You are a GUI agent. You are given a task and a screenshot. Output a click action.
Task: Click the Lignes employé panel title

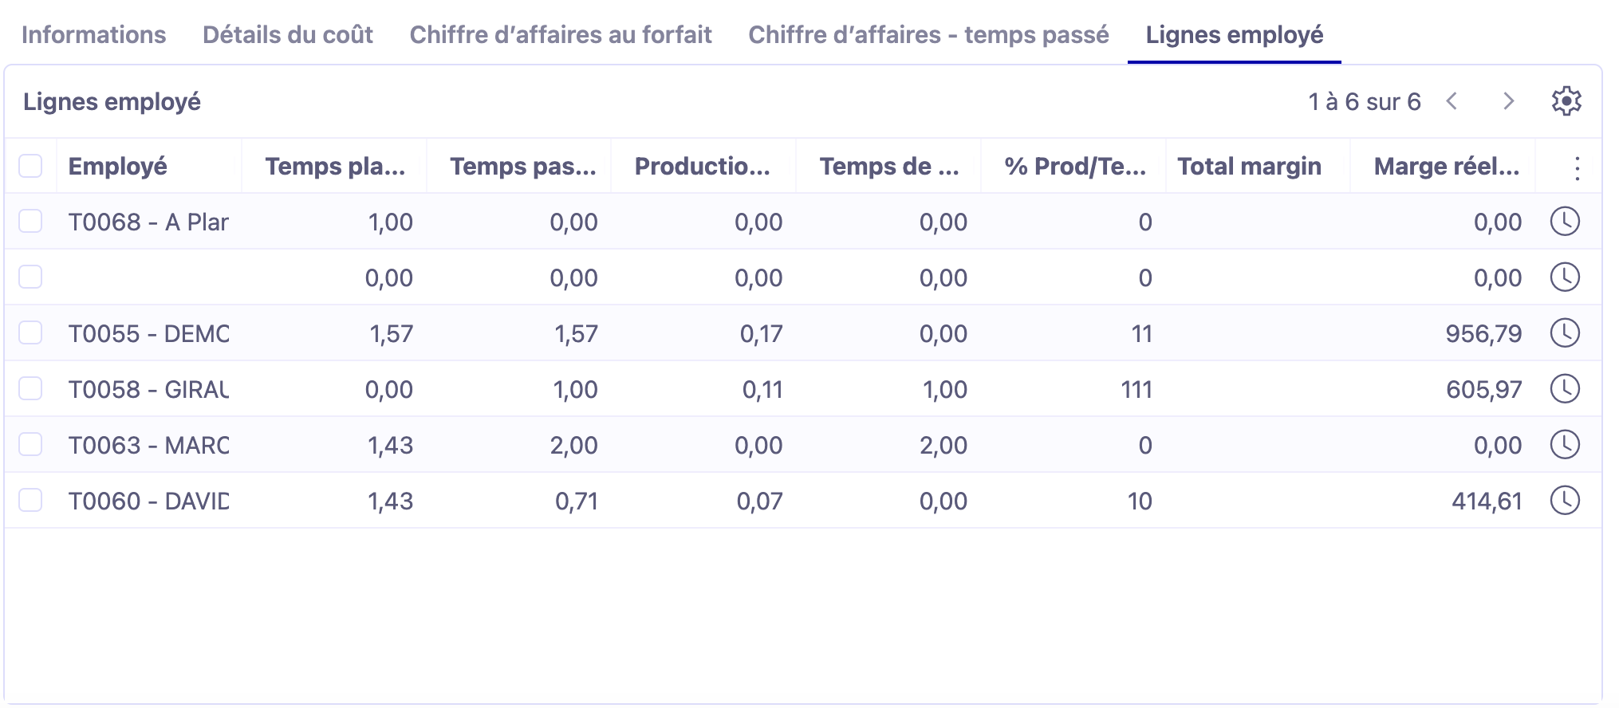click(112, 101)
